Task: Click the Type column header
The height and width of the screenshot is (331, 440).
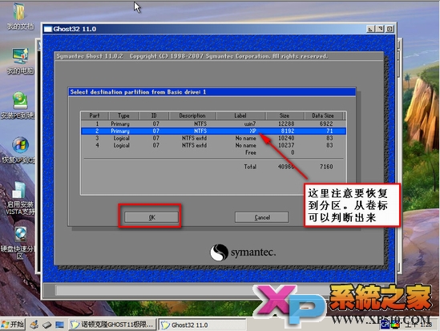Action: pyautogui.click(x=123, y=115)
